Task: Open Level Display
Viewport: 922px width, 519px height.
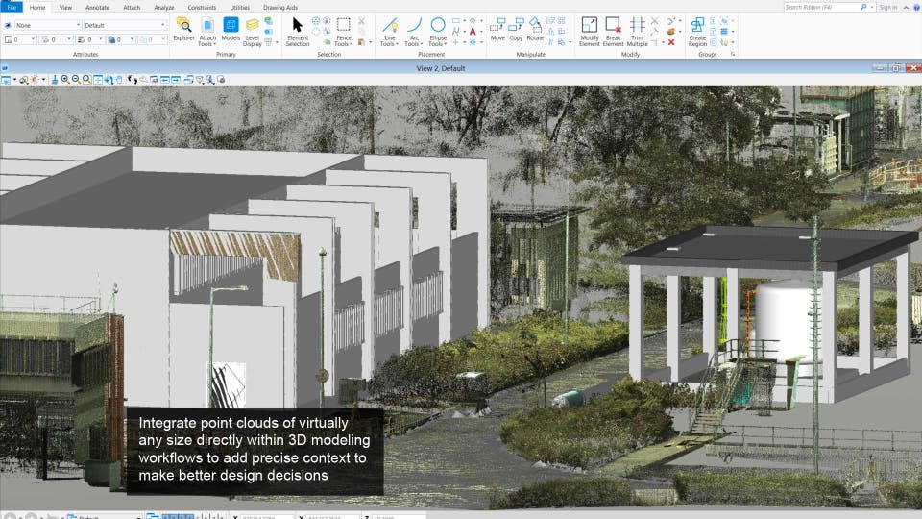Action: (x=253, y=32)
